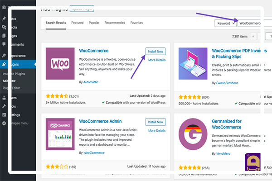Go to first page with « button
Image resolution: width=272 pixels, height=181 pixels.
point(253,36)
